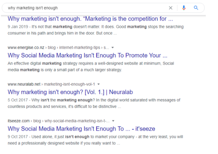Open the dropdown arrow next to the itseeze.com URL
218x154 pixels.
113,121
